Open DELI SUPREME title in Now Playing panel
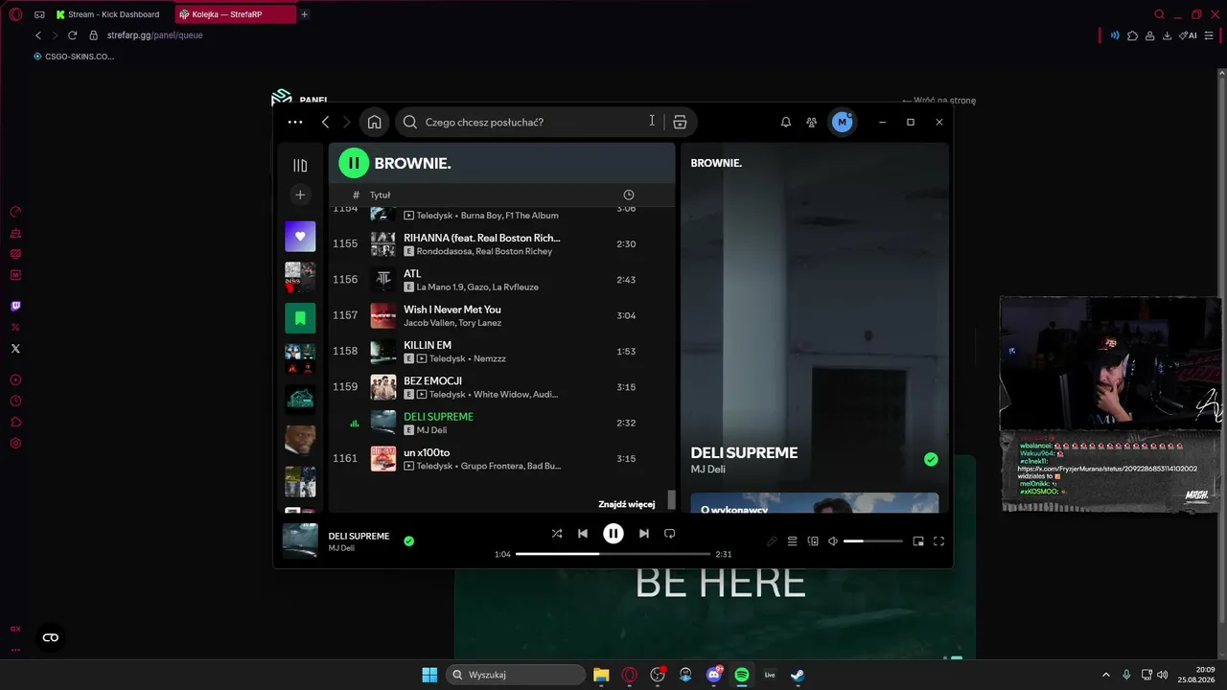This screenshot has width=1227, height=690. 744,452
